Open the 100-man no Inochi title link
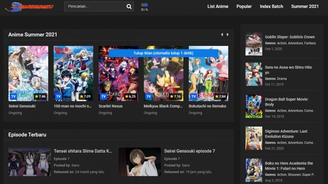Screen dimensions: 328x184 tap(72, 106)
